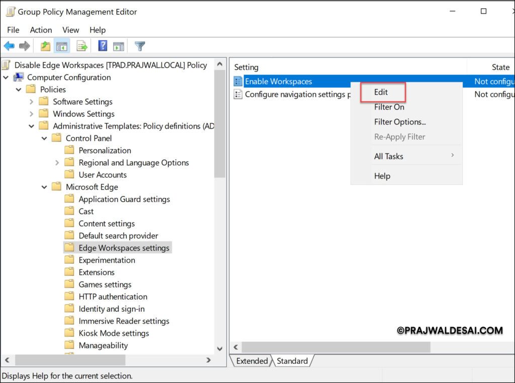Click the Disable Edge Workspaces policy scroll icon
The width and height of the screenshot is (515, 383).
[x=6, y=65]
